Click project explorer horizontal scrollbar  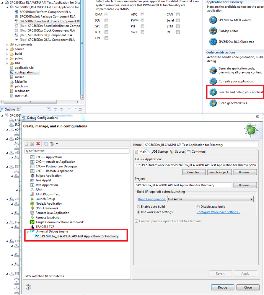30,102
